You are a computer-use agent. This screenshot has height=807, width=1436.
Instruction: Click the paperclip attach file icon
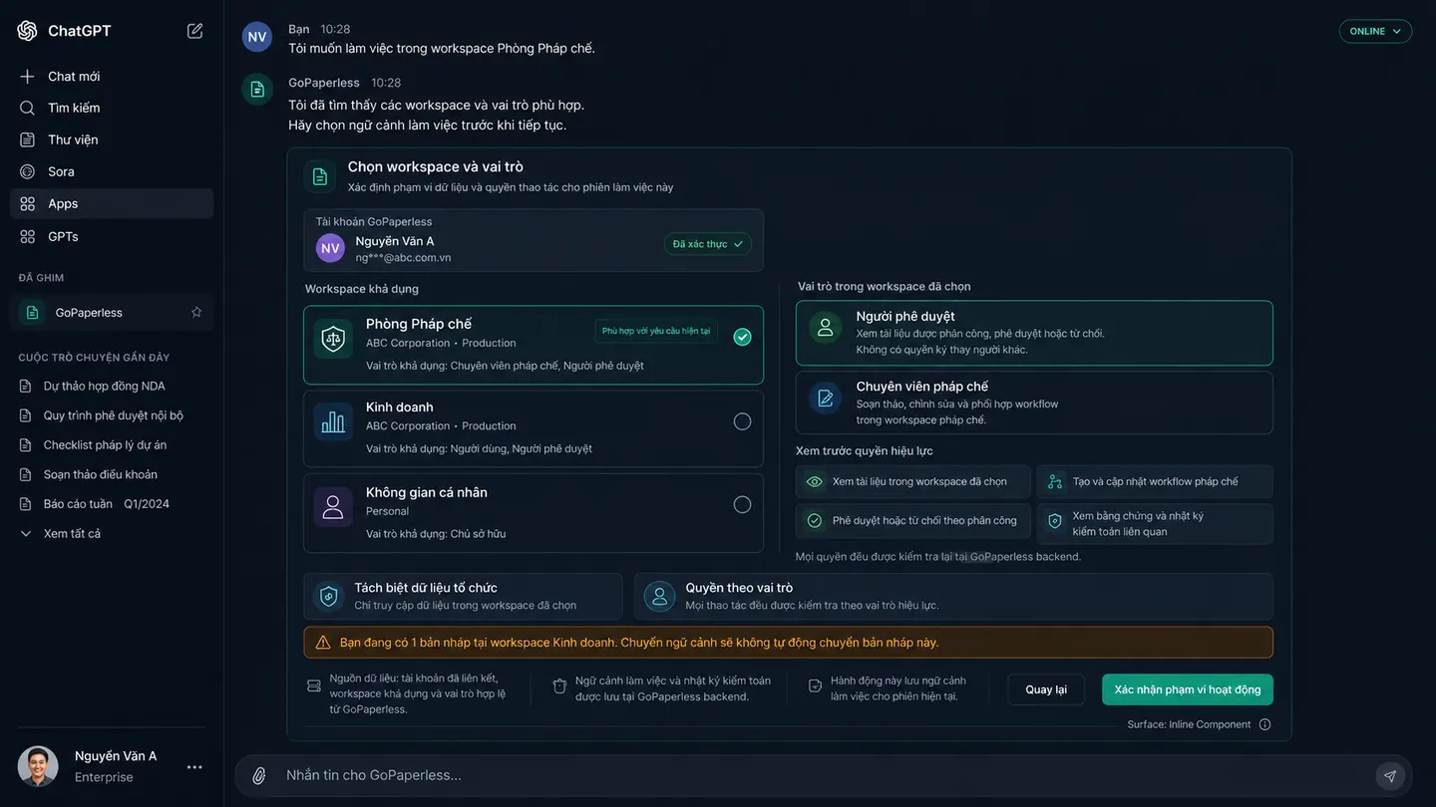pyautogui.click(x=259, y=775)
